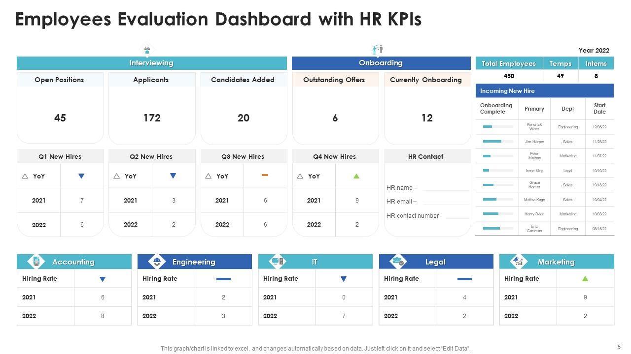This screenshot has width=631, height=354.
Task: Click the IT department header
Action: (x=315, y=262)
